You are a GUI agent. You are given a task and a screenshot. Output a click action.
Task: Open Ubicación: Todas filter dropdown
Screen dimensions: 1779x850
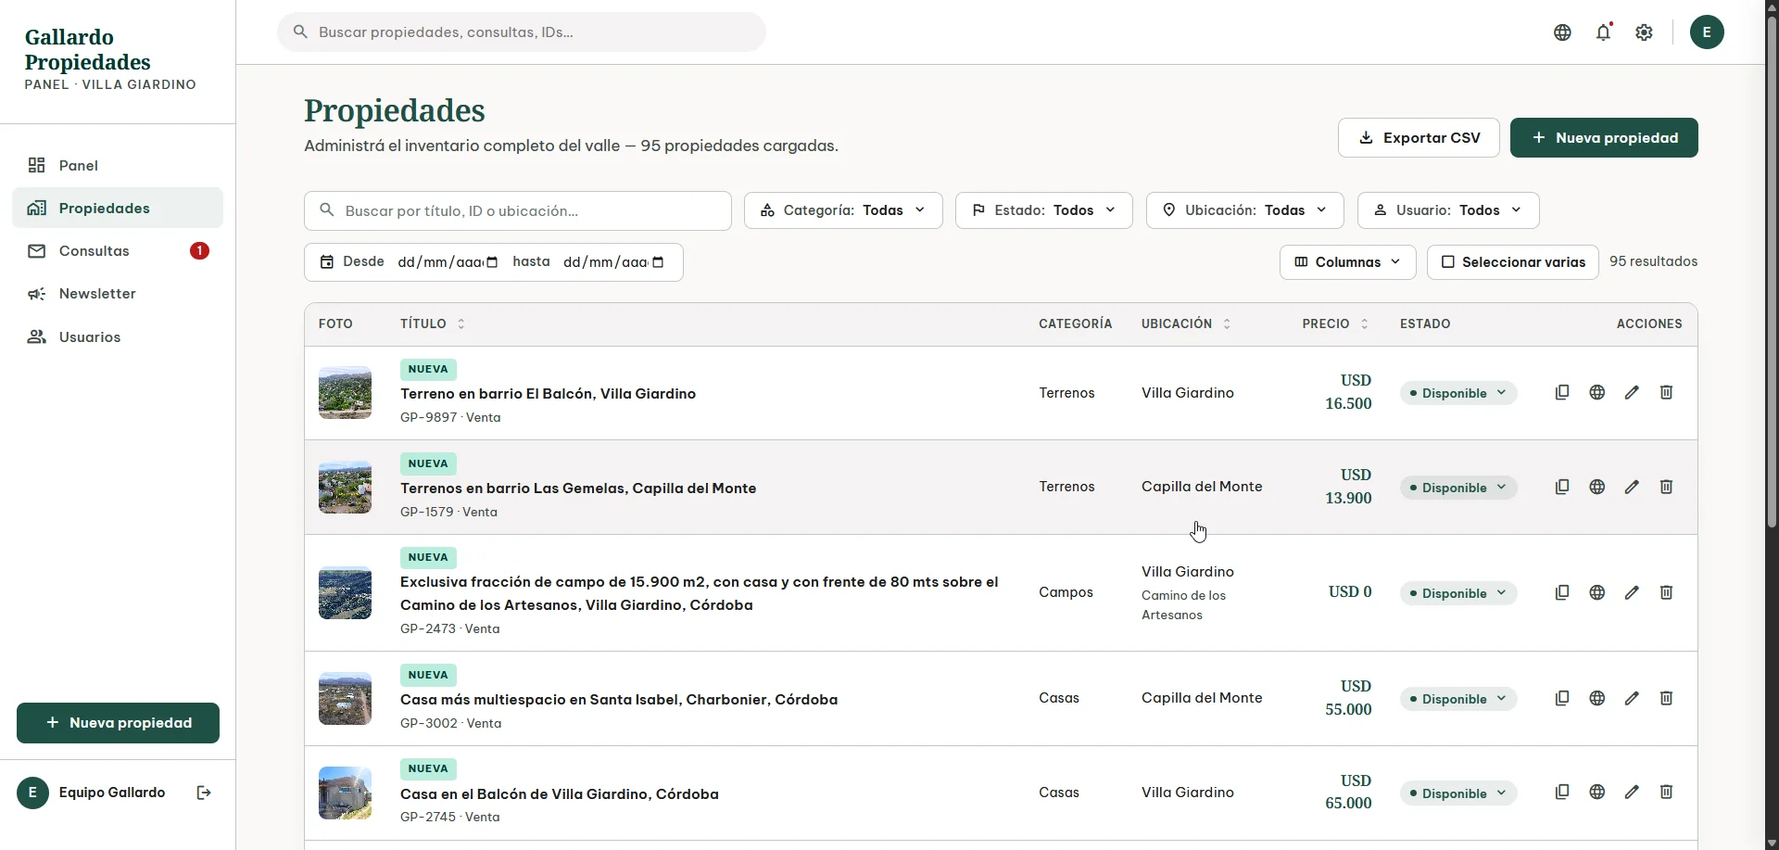1244,210
